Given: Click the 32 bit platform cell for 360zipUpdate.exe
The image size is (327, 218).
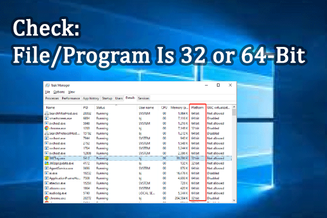Looking at the screenshot, I should [195, 163].
